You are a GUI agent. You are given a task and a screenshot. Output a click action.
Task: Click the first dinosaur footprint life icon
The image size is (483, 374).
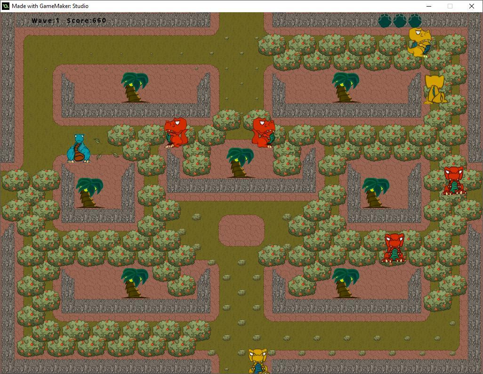point(385,21)
